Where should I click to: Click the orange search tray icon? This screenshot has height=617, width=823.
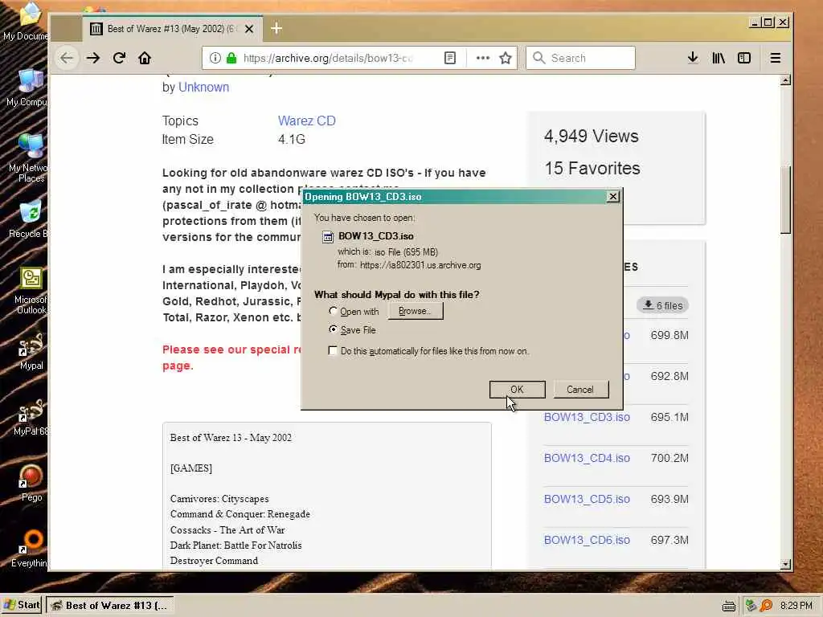point(767,606)
